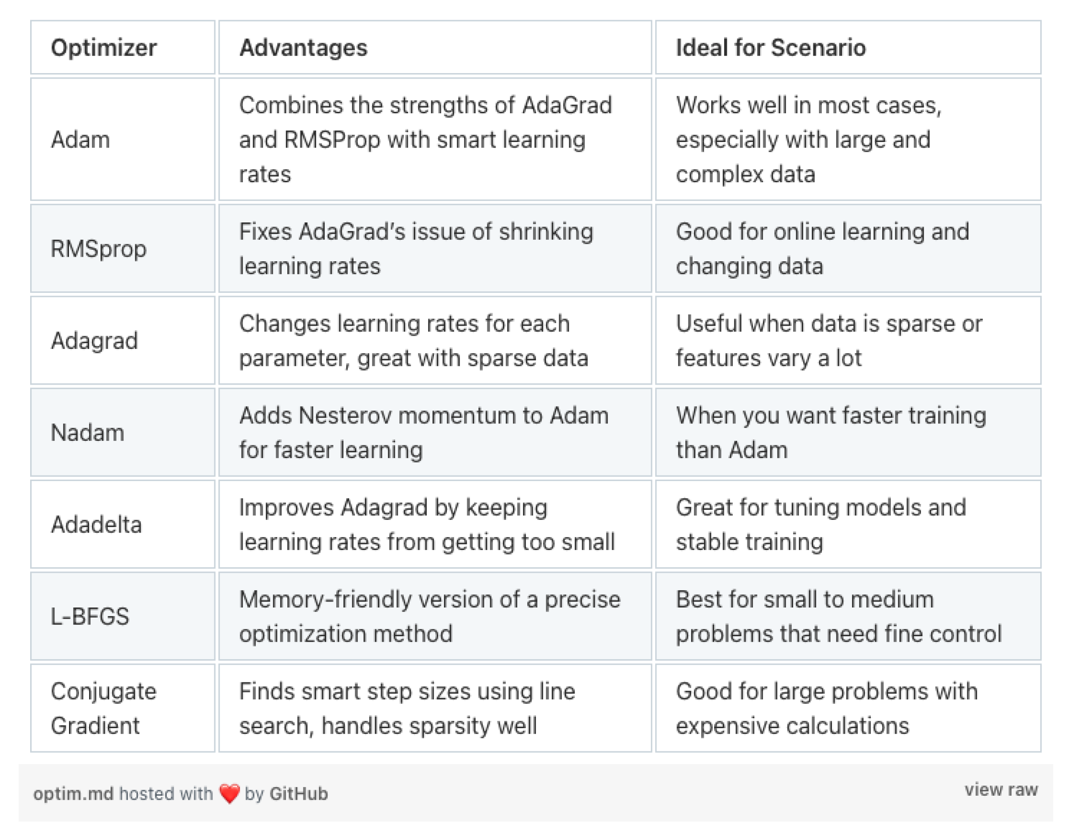This screenshot has height=840, width=1069.
Task: Select the Advantages column header
Action: [x=303, y=48]
